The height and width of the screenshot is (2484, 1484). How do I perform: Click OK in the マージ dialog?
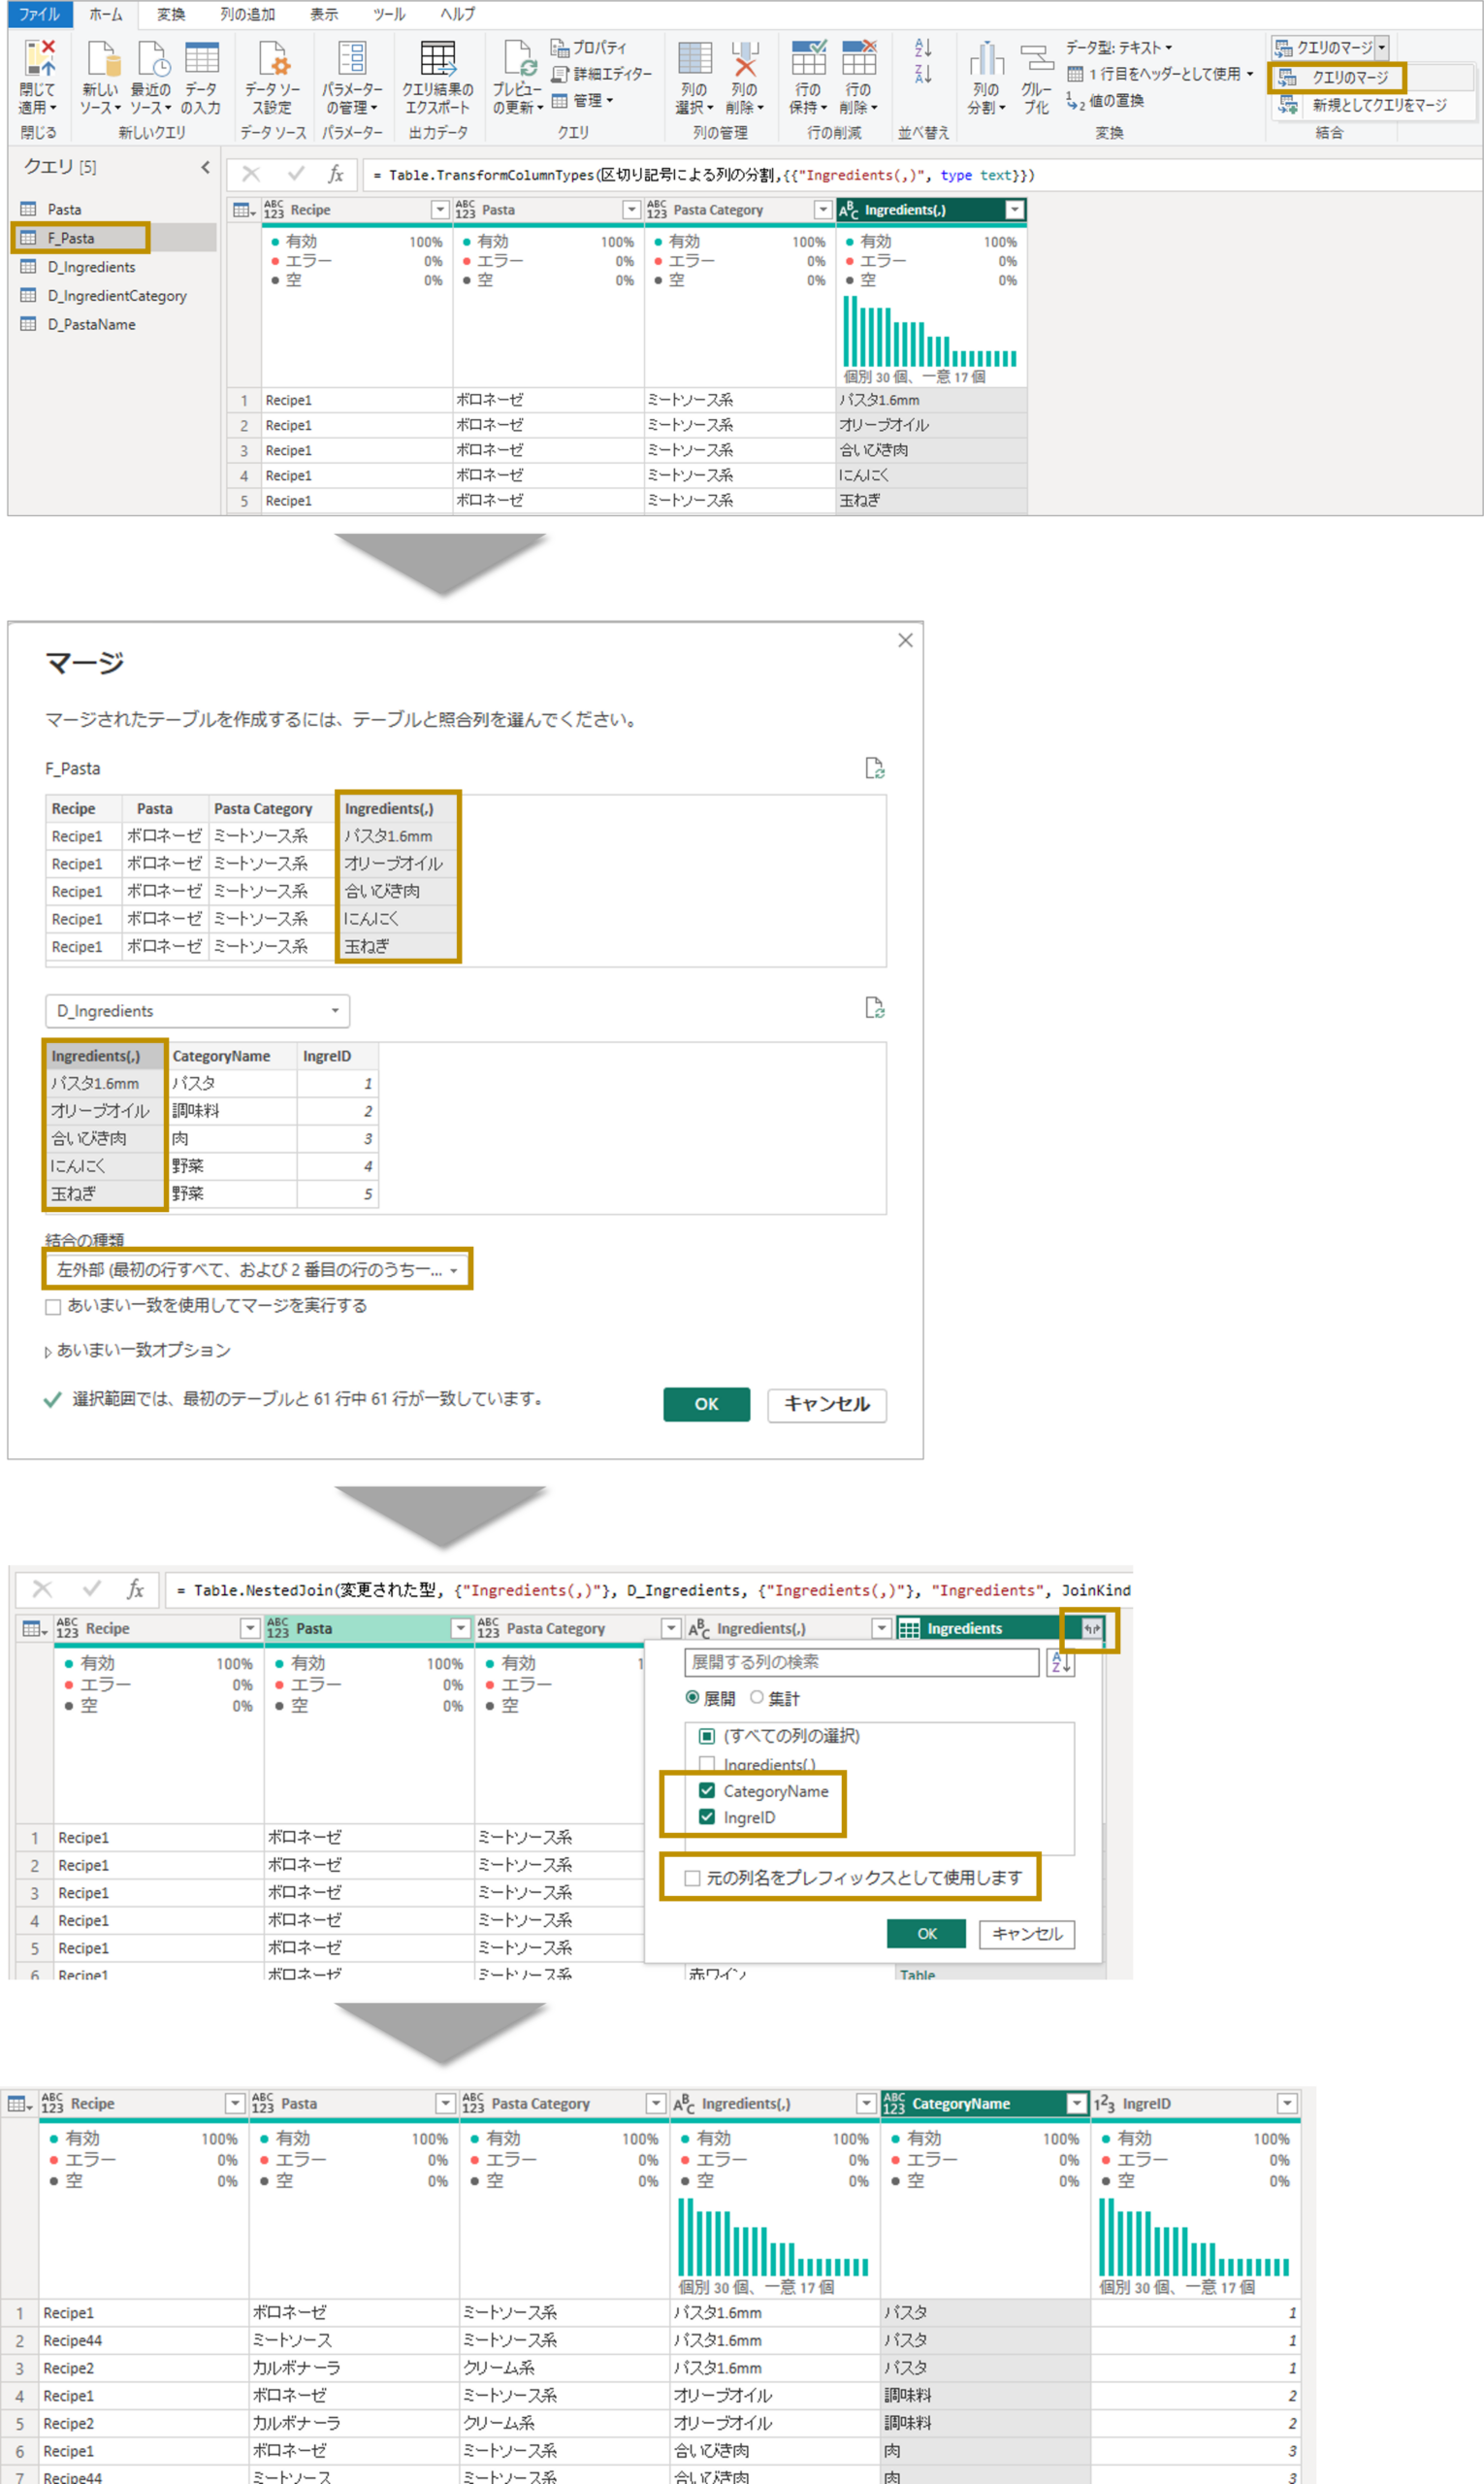tap(706, 1404)
